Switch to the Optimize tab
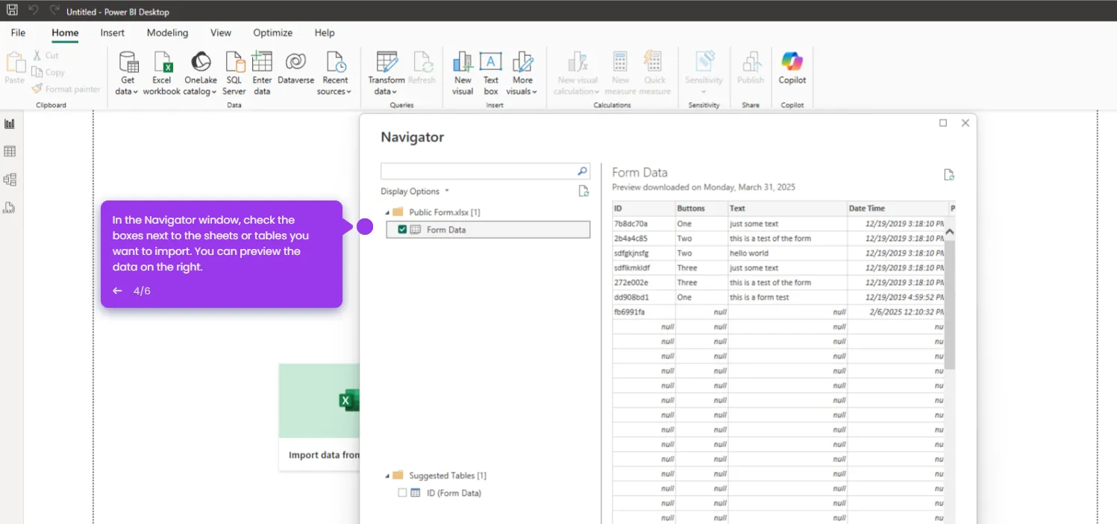1117x524 pixels. click(272, 33)
